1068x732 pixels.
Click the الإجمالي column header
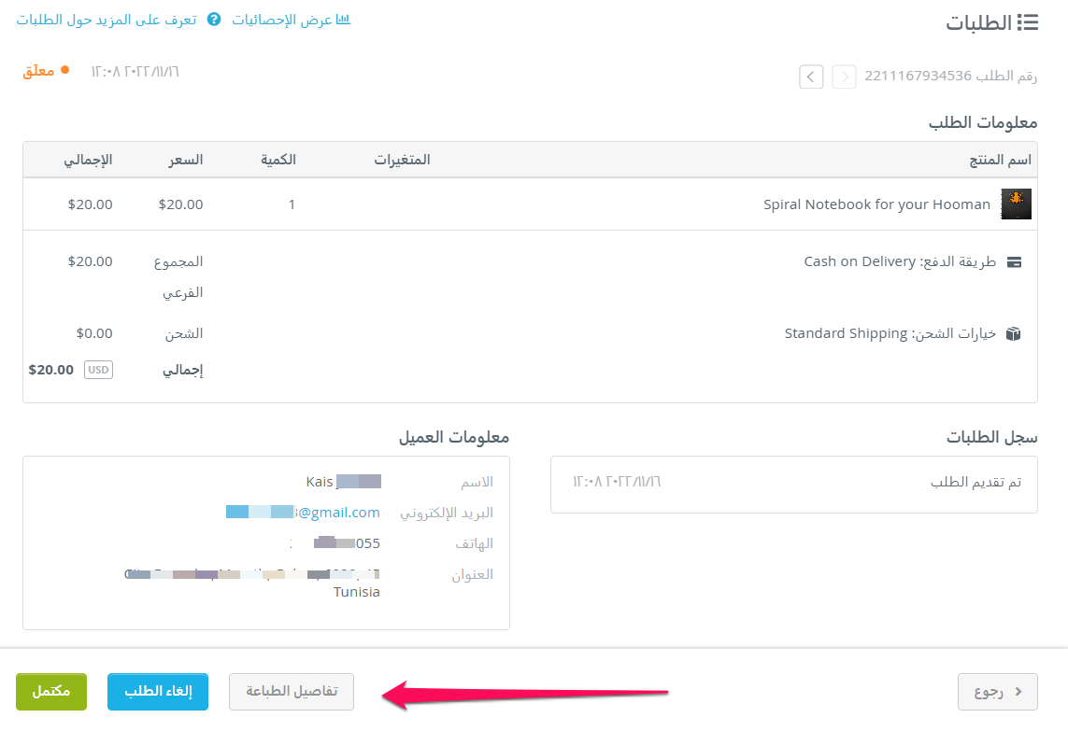click(88, 160)
